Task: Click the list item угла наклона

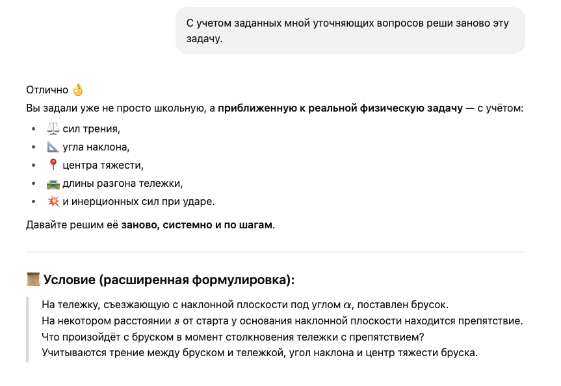Action: [x=96, y=147]
